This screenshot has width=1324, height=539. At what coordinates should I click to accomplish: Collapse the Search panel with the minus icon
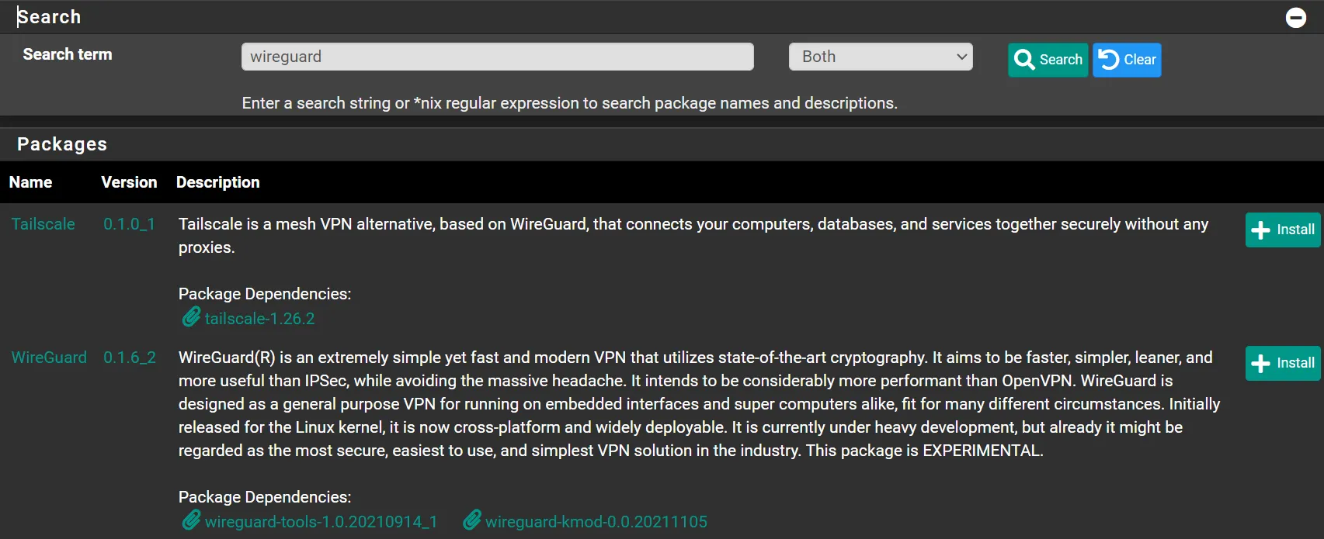pos(1295,17)
